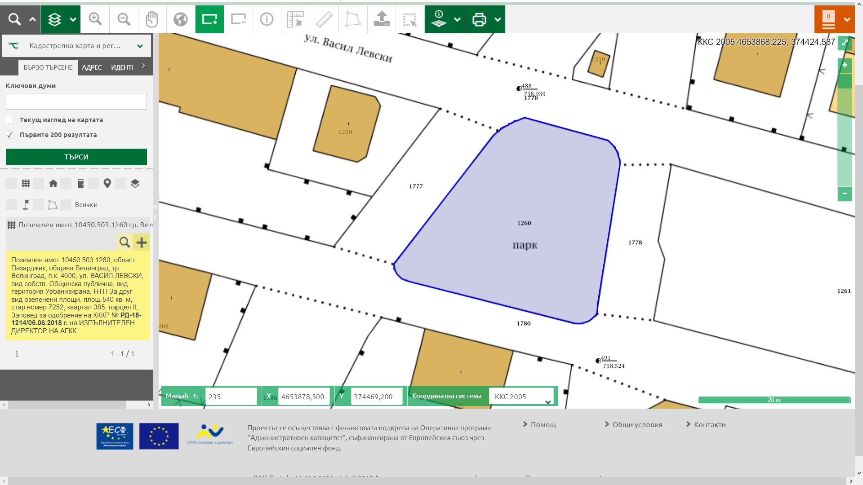
Task: Click the zoom out magnifier tool
Action: tap(124, 19)
